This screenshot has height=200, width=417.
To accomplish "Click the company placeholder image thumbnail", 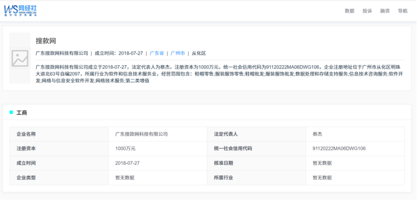I will (x=20, y=58).
